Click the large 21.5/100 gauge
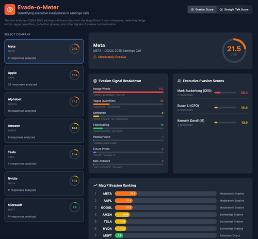Viewport: 258px width, 239px height. 234,51
